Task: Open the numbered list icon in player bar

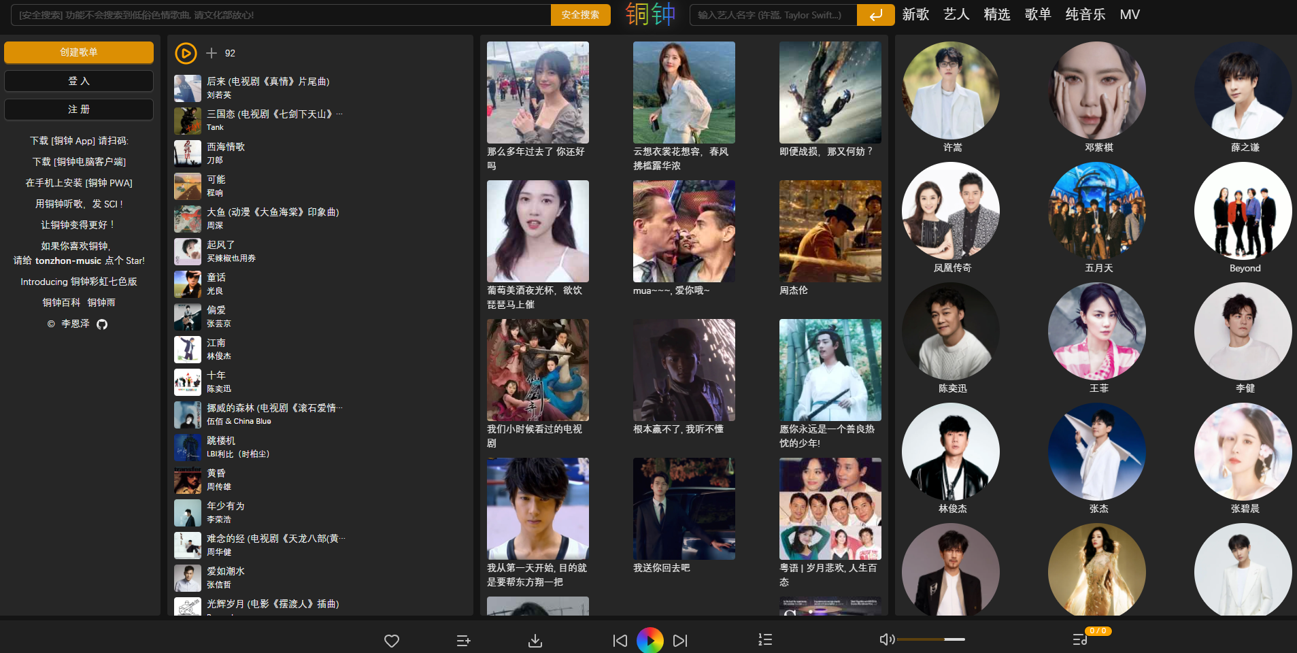Action: point(765,640)
